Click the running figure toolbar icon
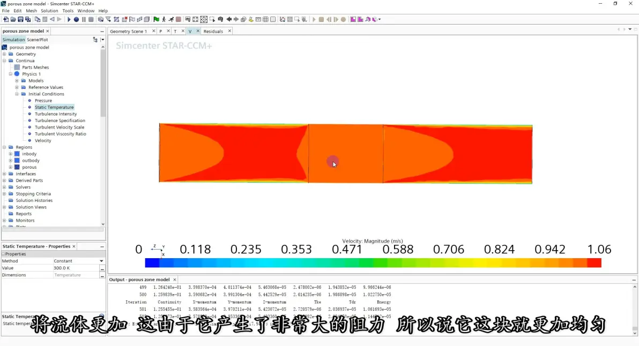 coord(171,19)
